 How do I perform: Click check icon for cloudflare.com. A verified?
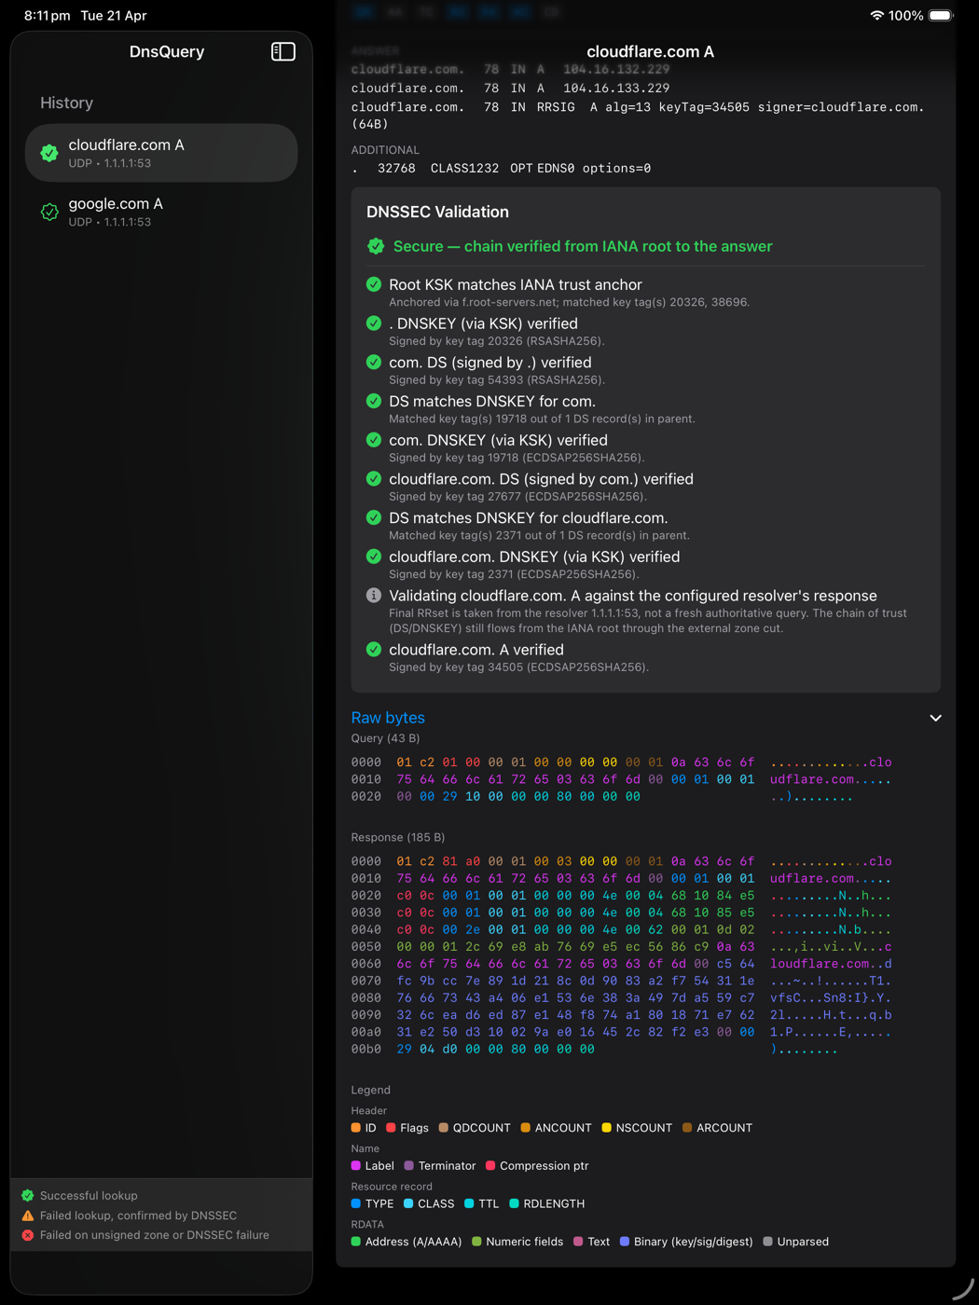pyautogui.click(x=374, y=650)
